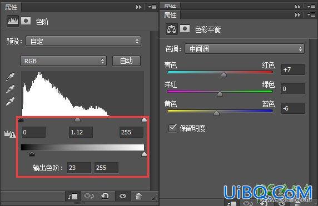
Task: Select the white point eyedropper
Action: point(10,101)
